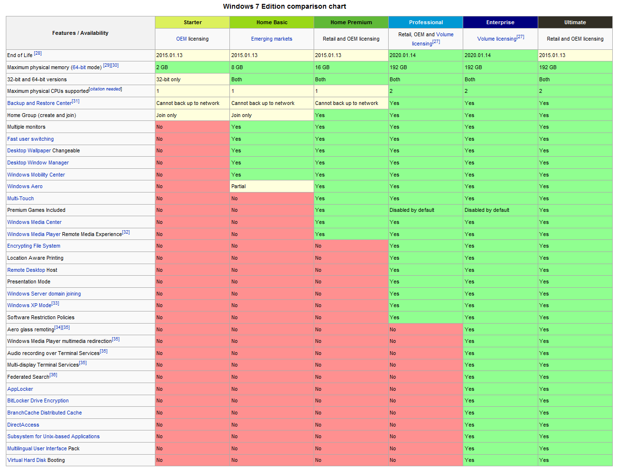
Task: Follow Subsystem for Unix-based Applications link
Action: (x=53, y=436)
